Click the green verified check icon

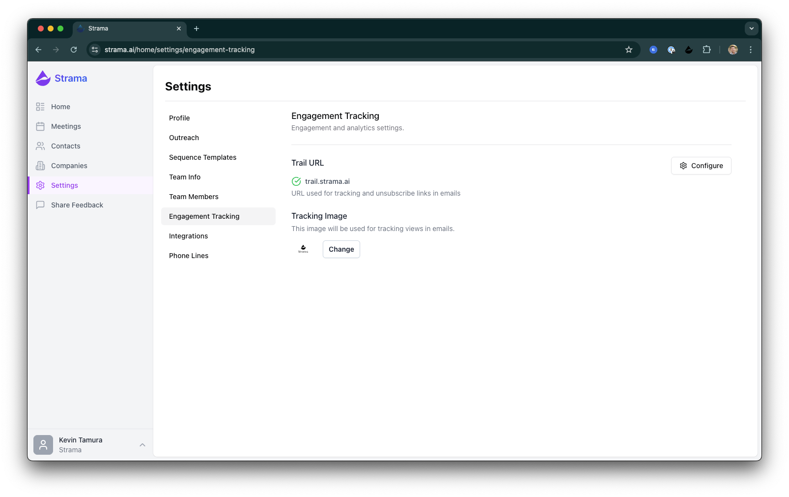[x=296, y=181]
